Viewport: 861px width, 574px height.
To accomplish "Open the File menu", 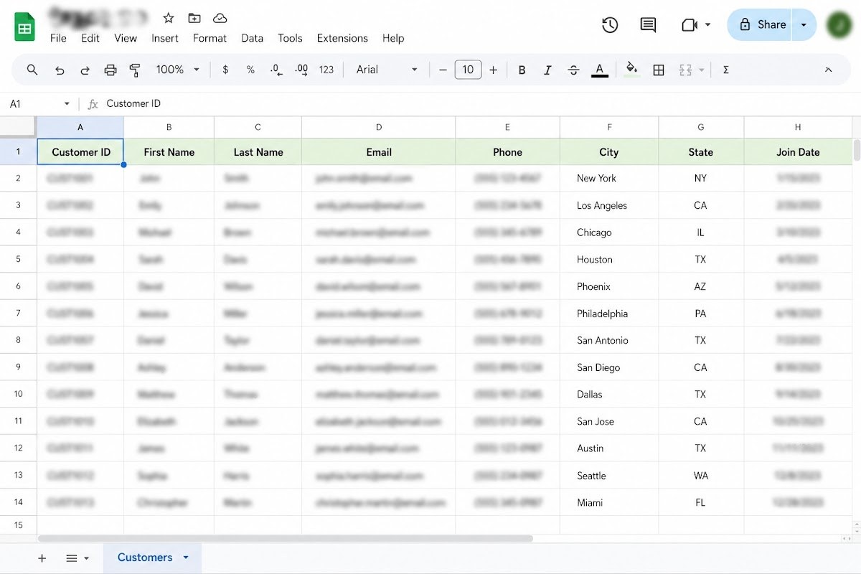I will point(58,38).
